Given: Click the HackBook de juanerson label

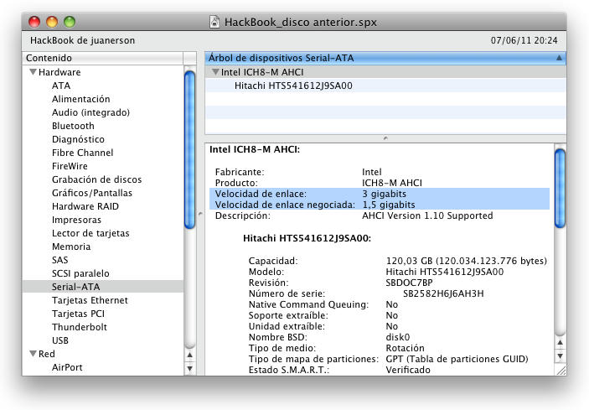Looking at the screenshot, I should (x=82, y=40).
